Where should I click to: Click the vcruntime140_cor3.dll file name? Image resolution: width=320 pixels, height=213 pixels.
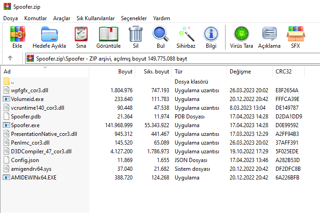(38, 108)
